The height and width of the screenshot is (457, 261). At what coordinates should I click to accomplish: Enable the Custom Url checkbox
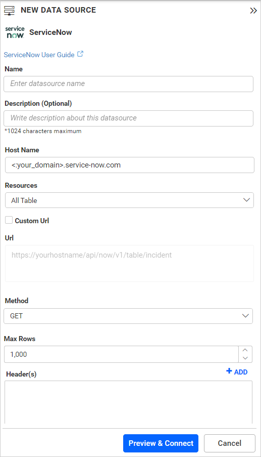(9, 220)
